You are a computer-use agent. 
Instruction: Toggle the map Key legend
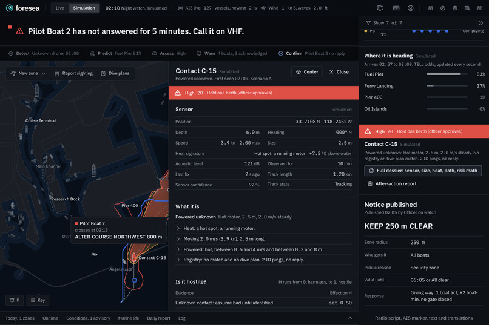[38, 300]
